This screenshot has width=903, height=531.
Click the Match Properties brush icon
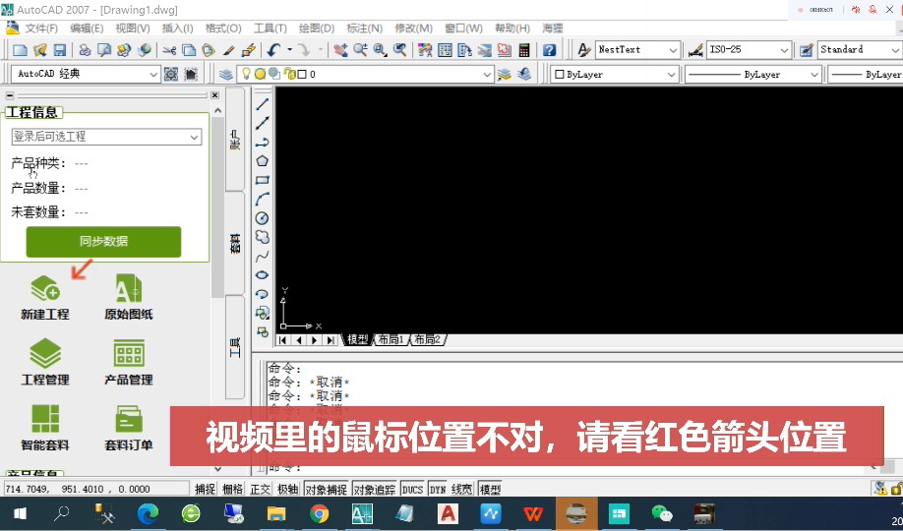[x=228, y=50]
